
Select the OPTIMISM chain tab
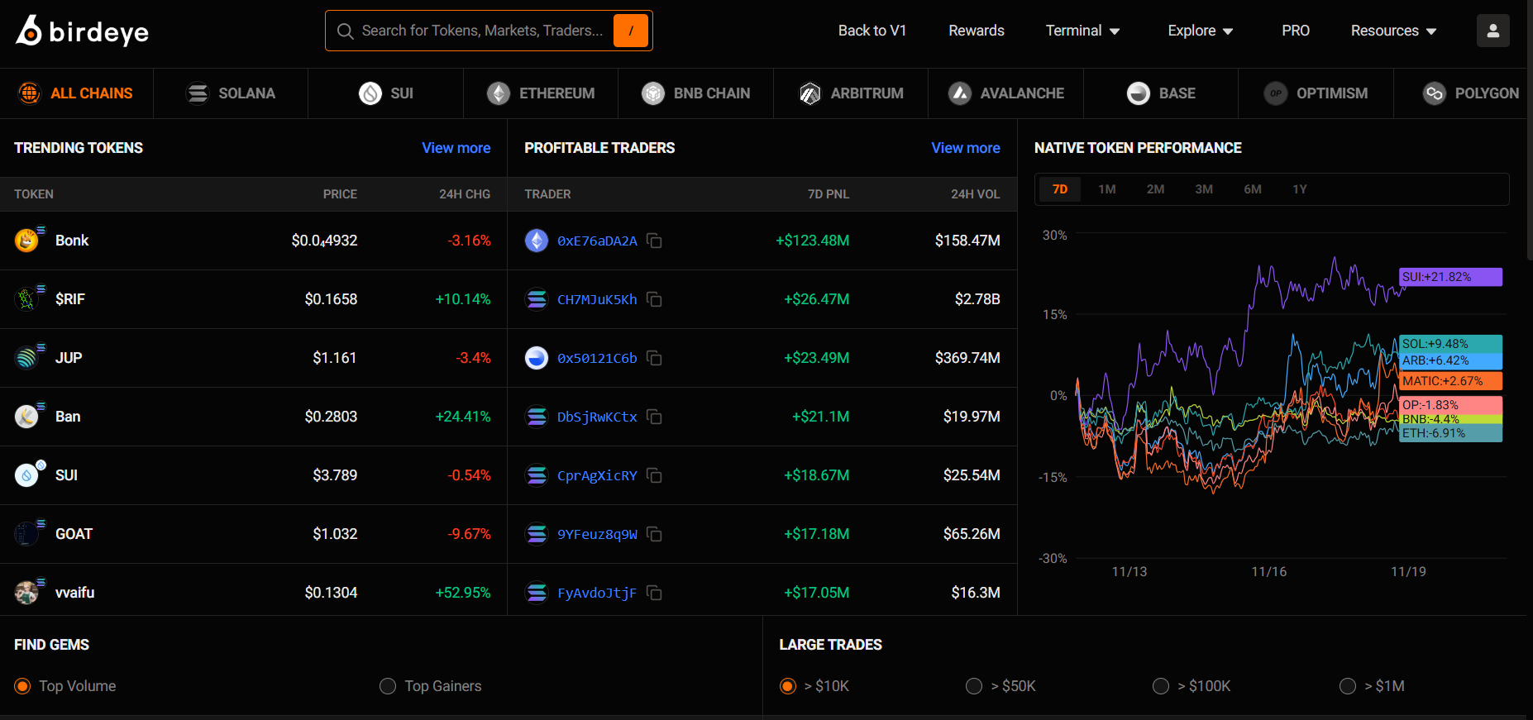pos(1316,93)
